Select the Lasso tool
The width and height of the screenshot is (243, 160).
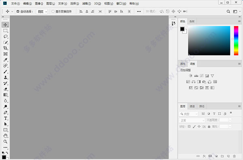[x=5, y=36]
